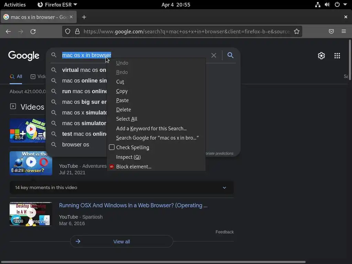Adjust sound via speaker tray icon
352x264 pixels.
pyautogui.click(x=327, y=4)
